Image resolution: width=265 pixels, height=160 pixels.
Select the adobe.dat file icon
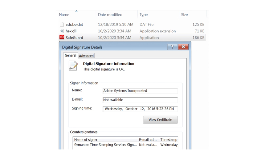62,24
